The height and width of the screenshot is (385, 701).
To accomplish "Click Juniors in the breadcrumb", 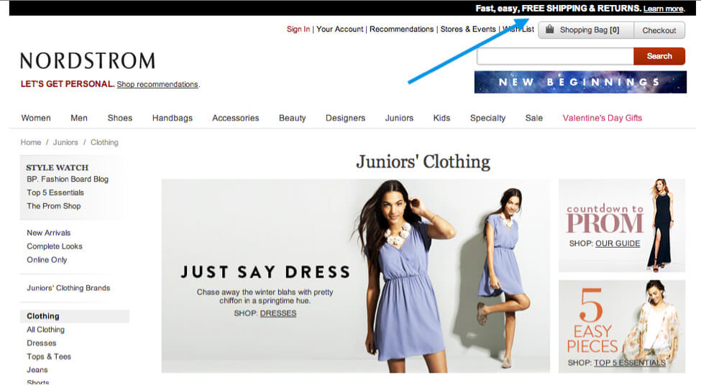I will pyautogui.click(x=65, y=142).
